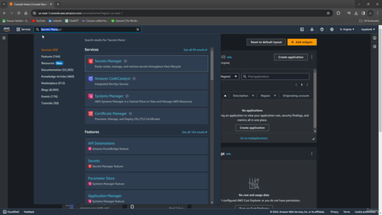This screenshot has width=382, height=215.
Task: Filter results by Resources New
Action: [x=52, y=63]
